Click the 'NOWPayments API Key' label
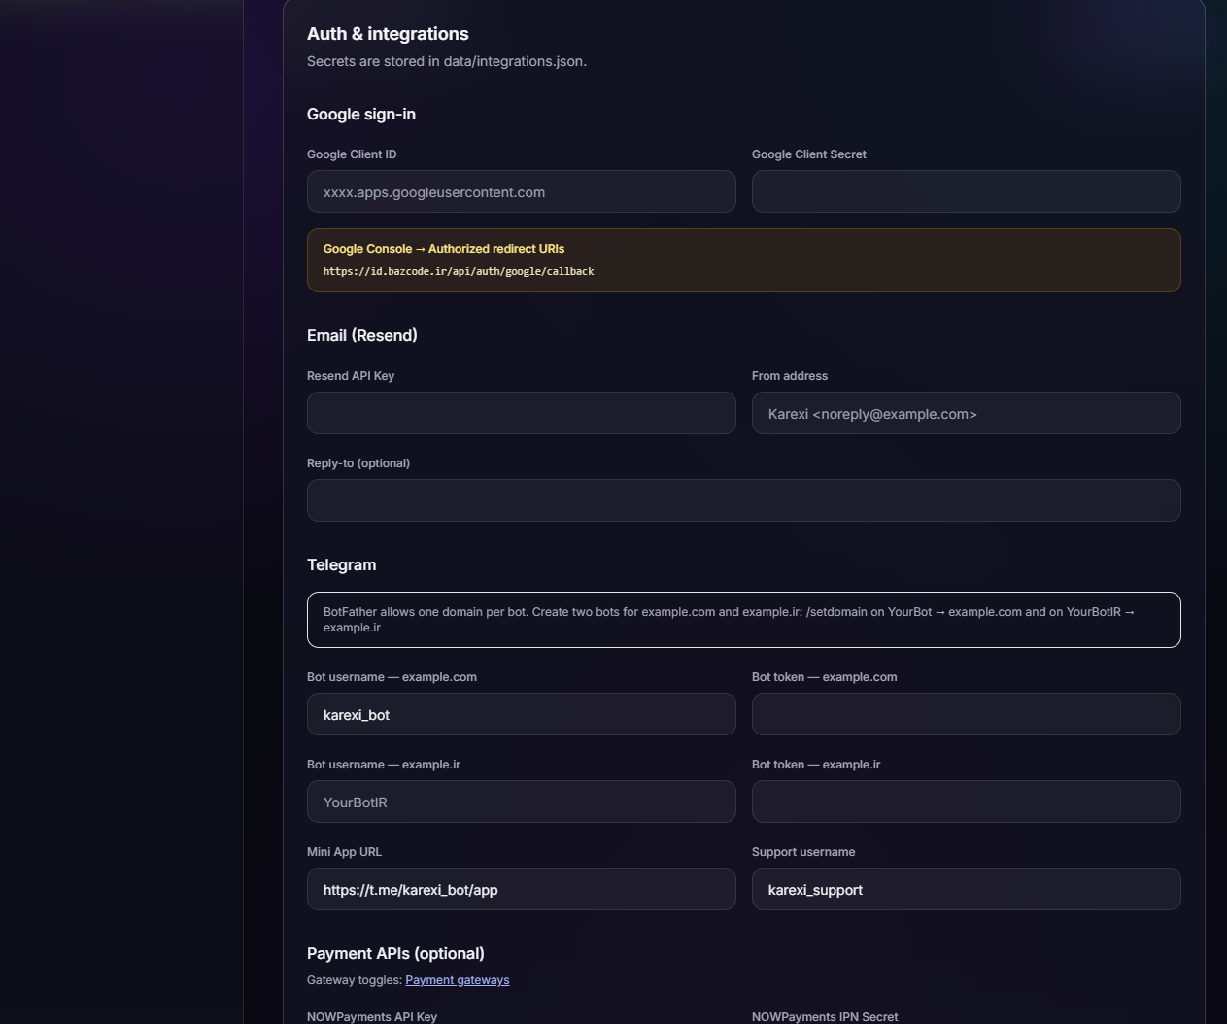 coord(372,1016)
